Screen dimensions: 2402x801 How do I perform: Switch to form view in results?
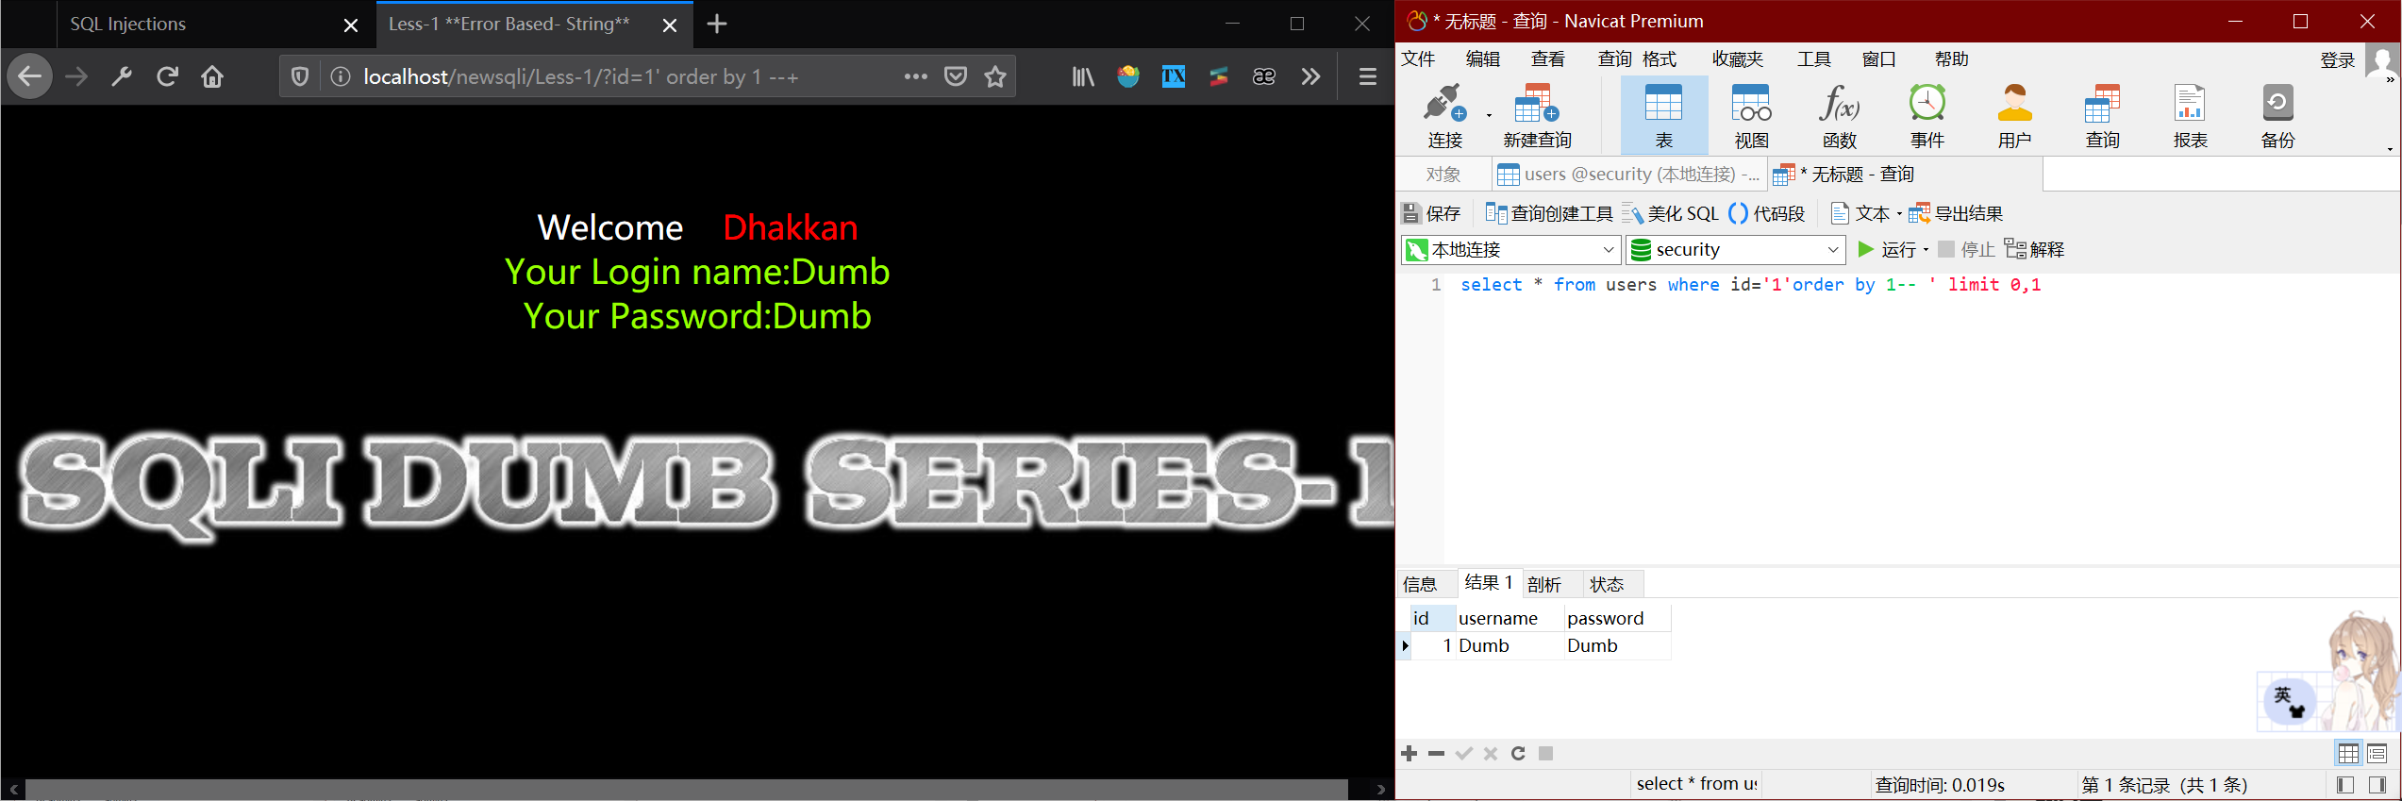[x=2377, y=754]
